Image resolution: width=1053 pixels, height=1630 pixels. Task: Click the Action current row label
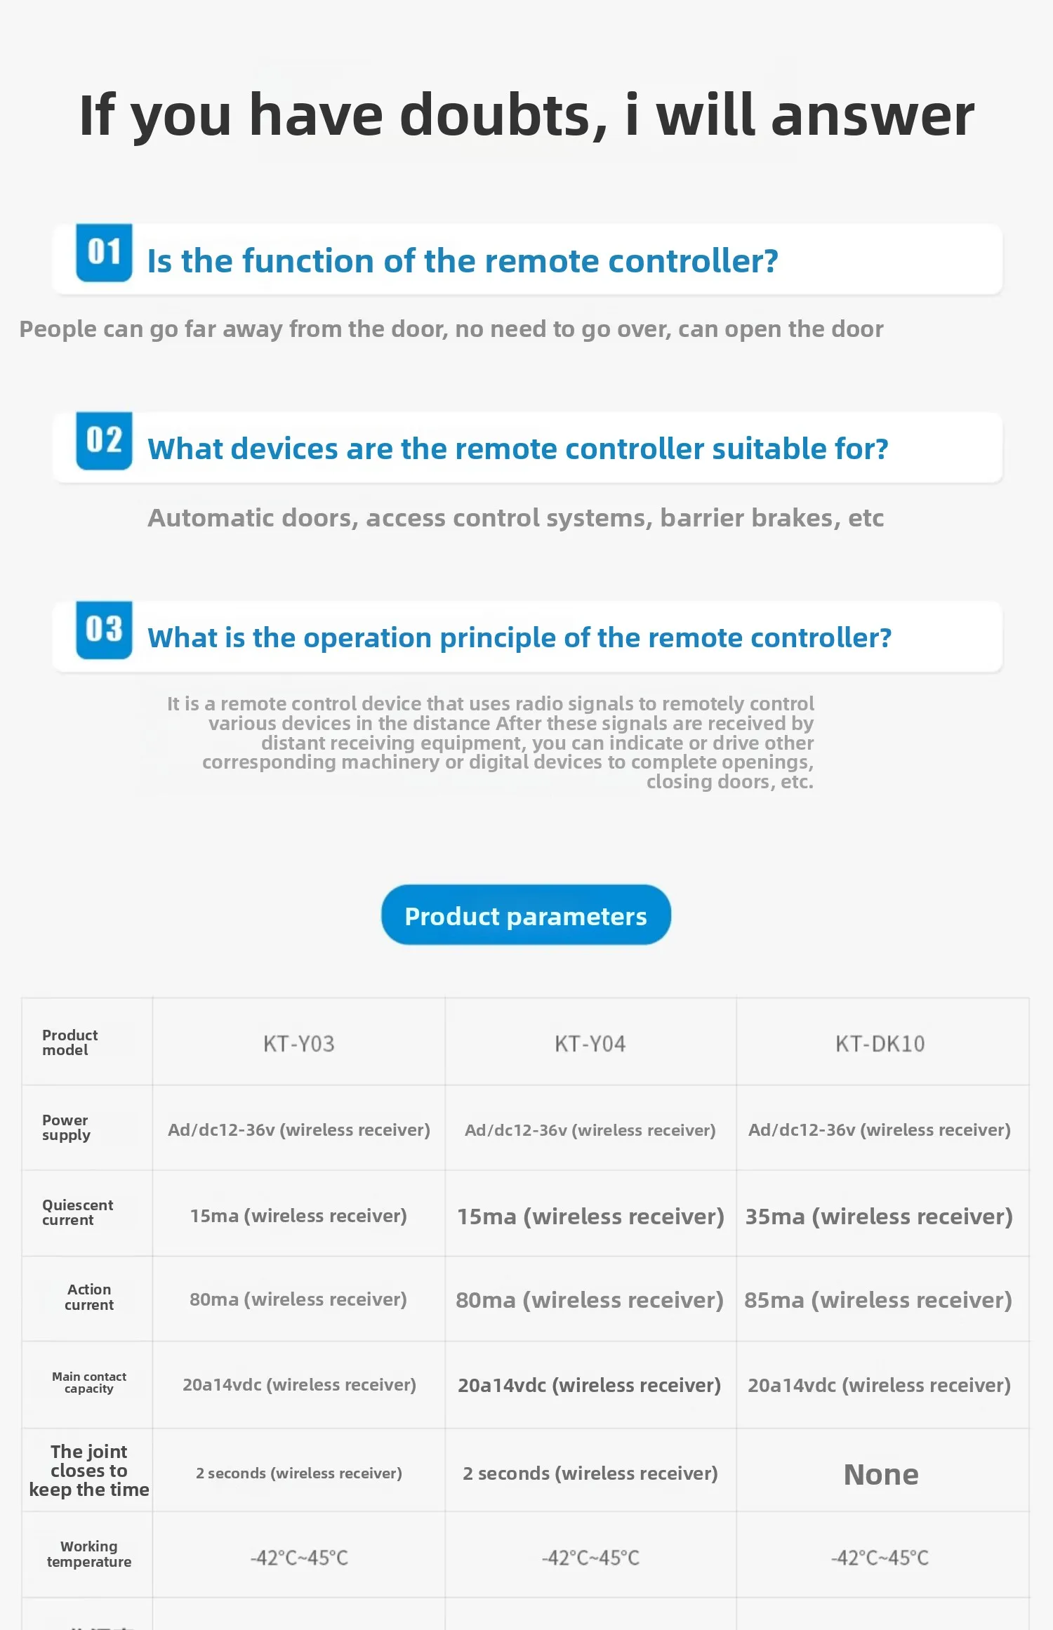tap(89, 1297)
